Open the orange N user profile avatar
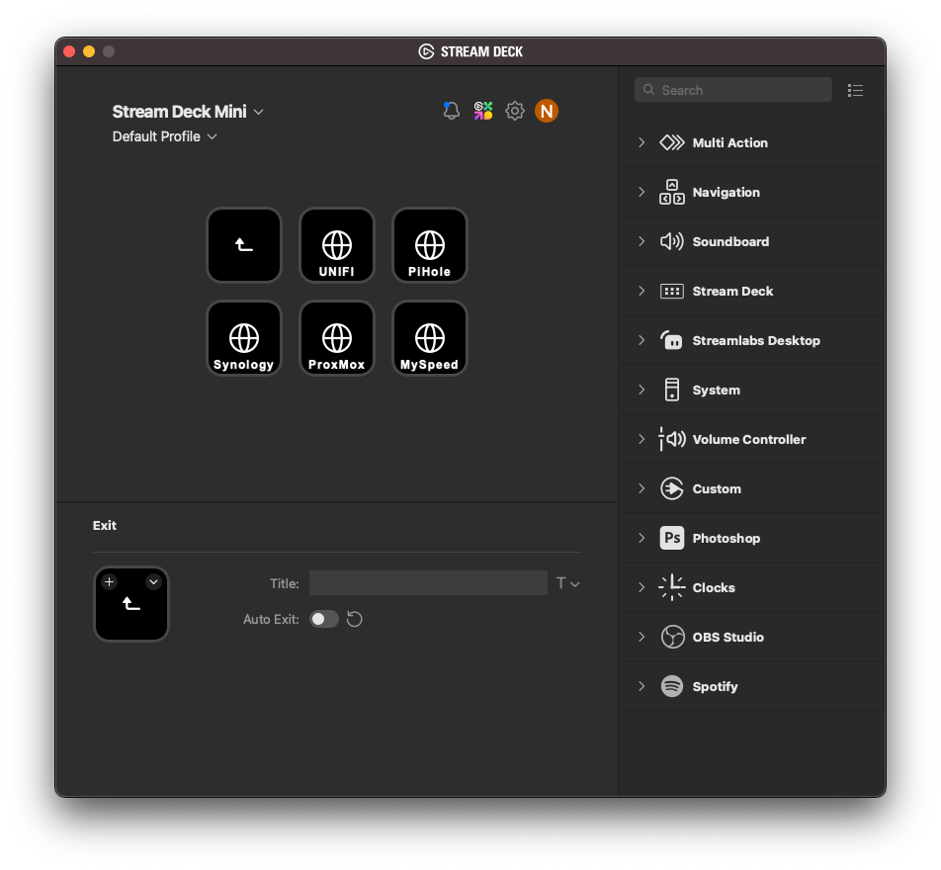 click(547, 111)
